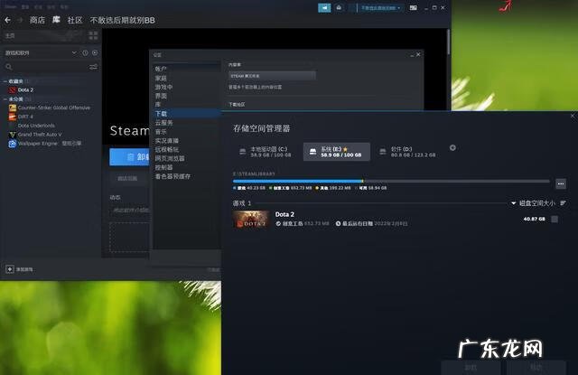This screenshot has height=375, width=578.
Task: Click the play-ready filter icon in library sidebar
Action: 95,52
